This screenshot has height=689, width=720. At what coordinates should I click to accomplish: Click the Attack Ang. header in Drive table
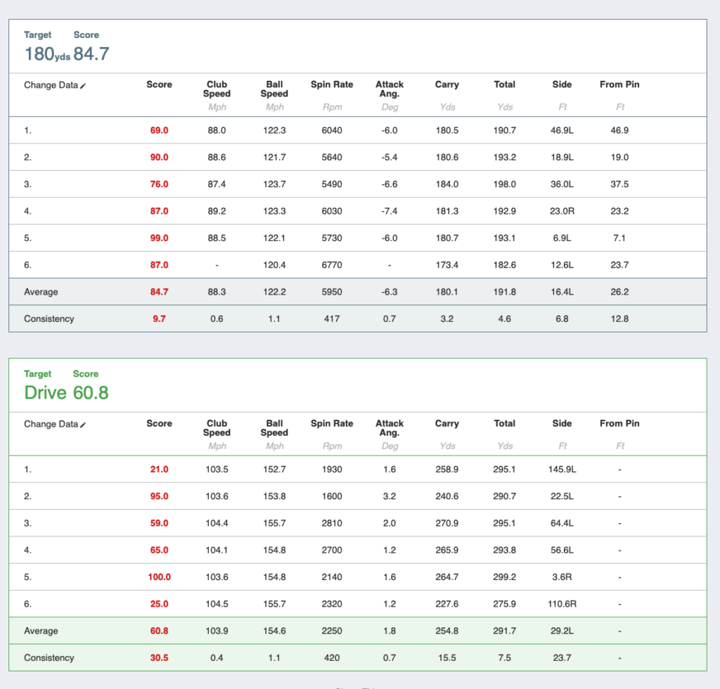click(x=390, y=427)
